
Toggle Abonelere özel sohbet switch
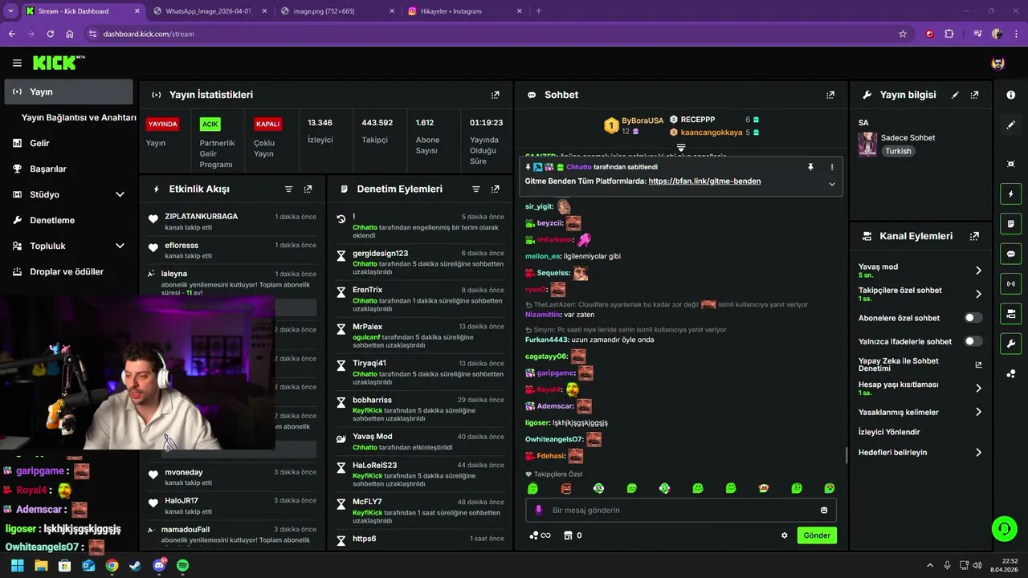(973, 318)
